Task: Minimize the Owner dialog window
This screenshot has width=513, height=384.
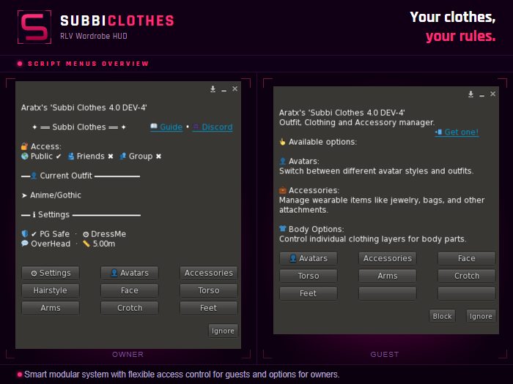Action: click(224, 90)
